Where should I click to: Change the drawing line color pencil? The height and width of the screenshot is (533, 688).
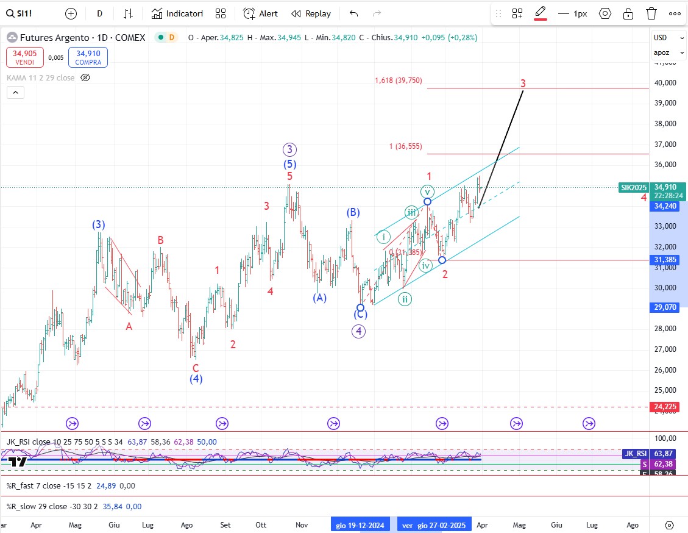(x=540, y=13)
